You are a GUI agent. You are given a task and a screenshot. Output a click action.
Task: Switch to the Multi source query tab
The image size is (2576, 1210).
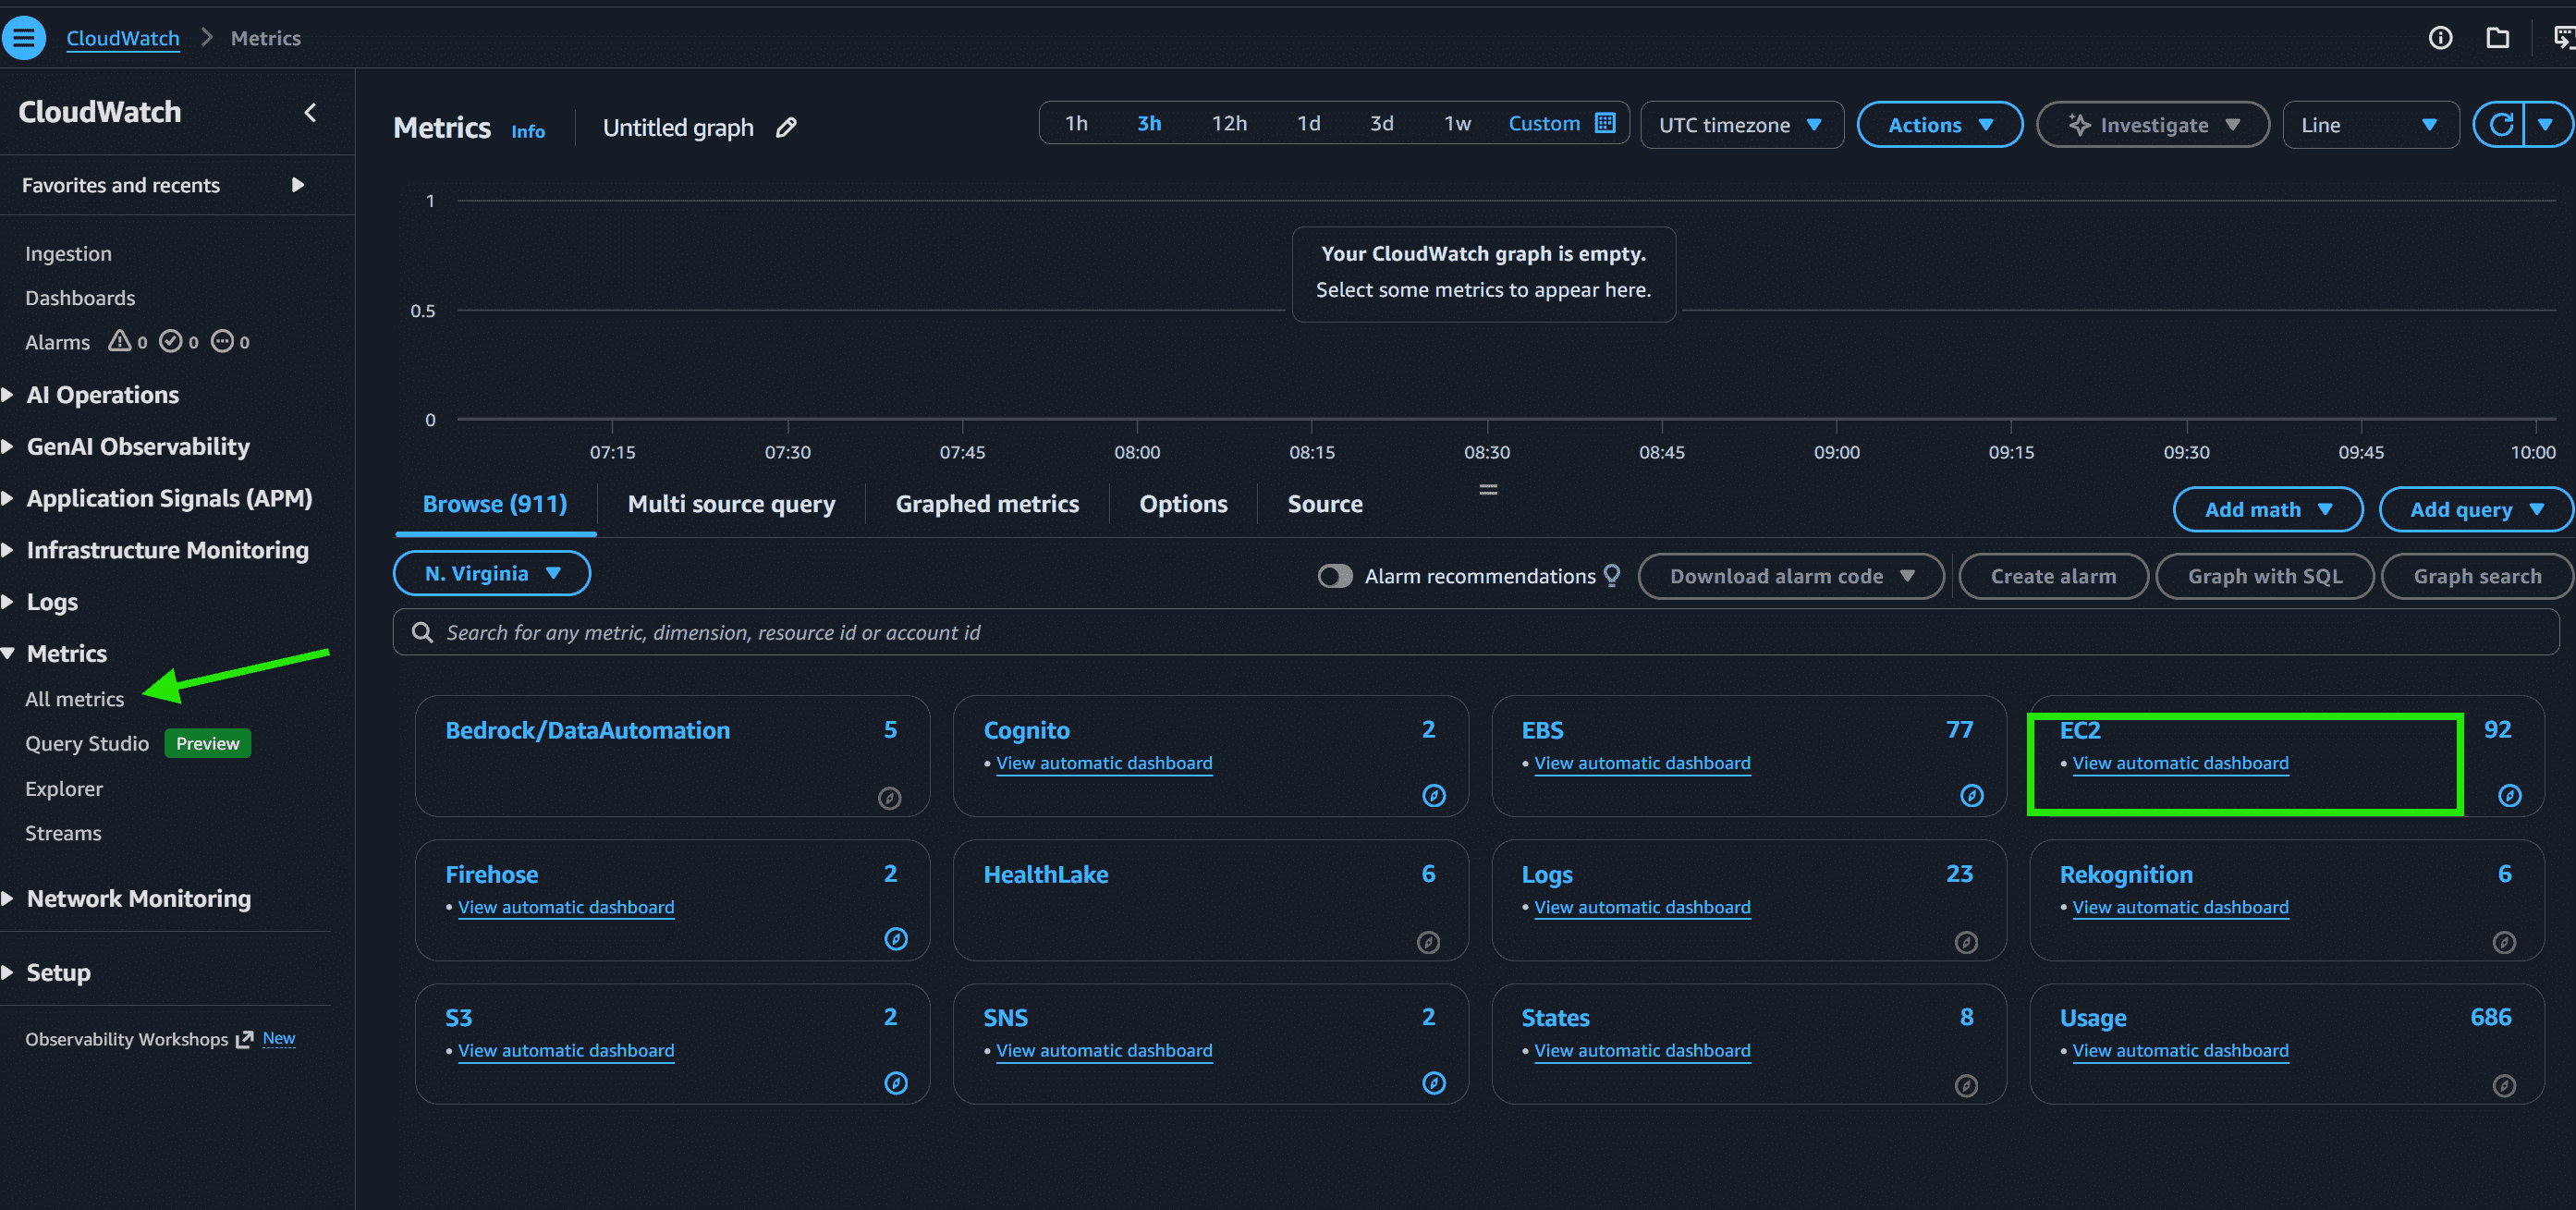coord(731,504)
